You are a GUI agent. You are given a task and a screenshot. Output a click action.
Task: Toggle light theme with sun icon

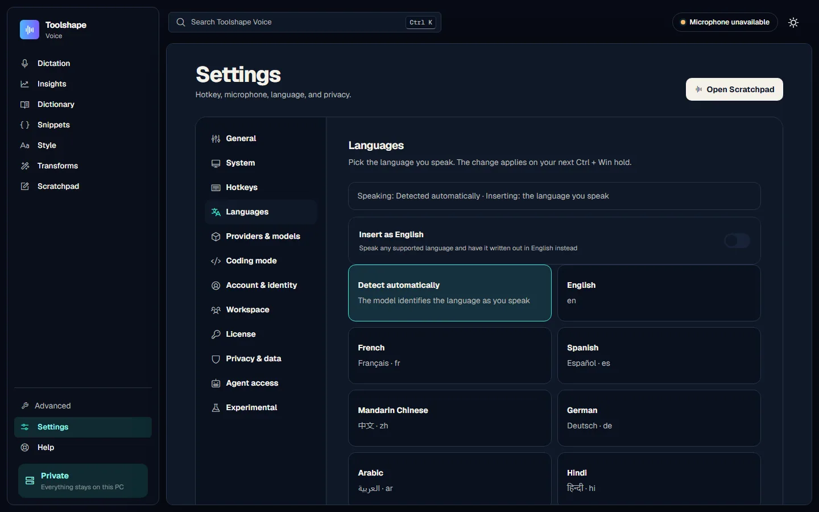point(793,22)
